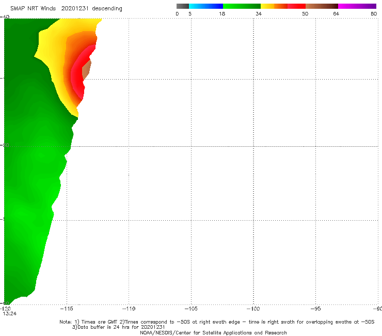Image resolution: width=382 pixels, height=336 pixels.
Task: Click the color bar label '34'
Action: pos(259,14)
